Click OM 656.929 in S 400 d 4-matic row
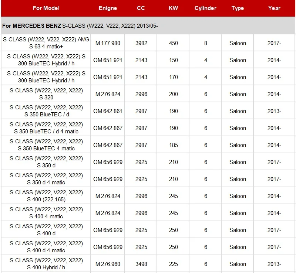The image size is (296, 273). coord(108,247)
